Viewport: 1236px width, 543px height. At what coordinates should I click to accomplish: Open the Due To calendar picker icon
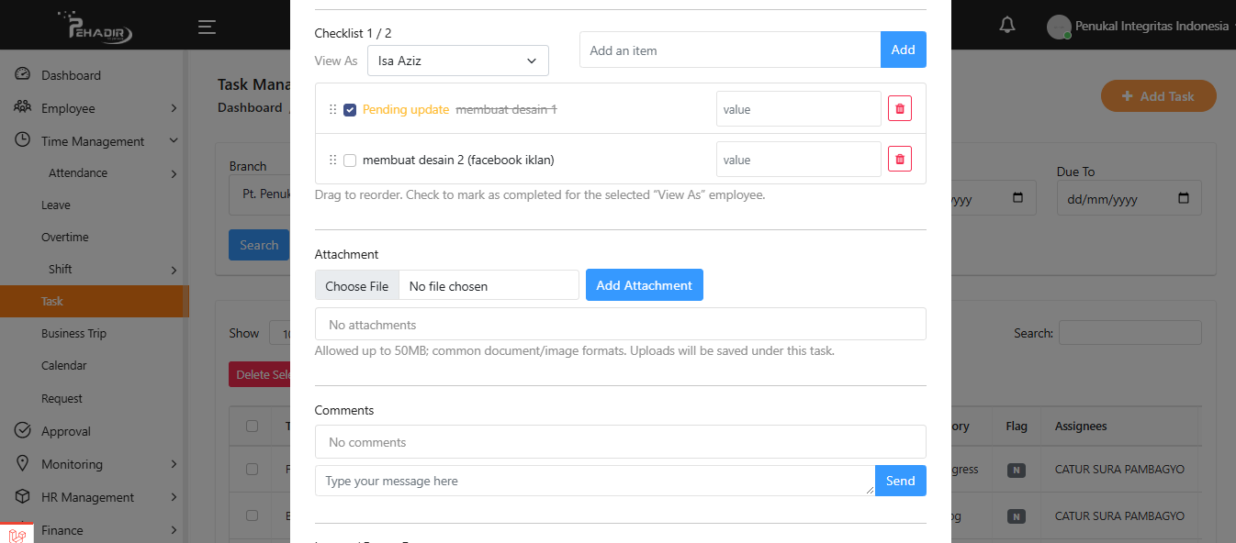(1184, 198)
